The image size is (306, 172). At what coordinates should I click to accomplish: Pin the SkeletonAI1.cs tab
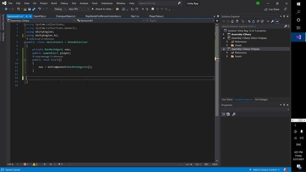[x=27, y=16]
